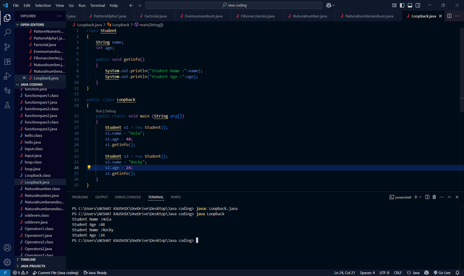Screen dimensions: 464x276
Task: Click Debug code lens above main
Action: click(x=110, y=111)
